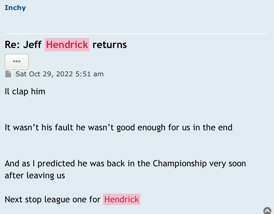Click the word "Championship" in the post
This screenshot has height=214, width=274.
(x=180, y=164)
